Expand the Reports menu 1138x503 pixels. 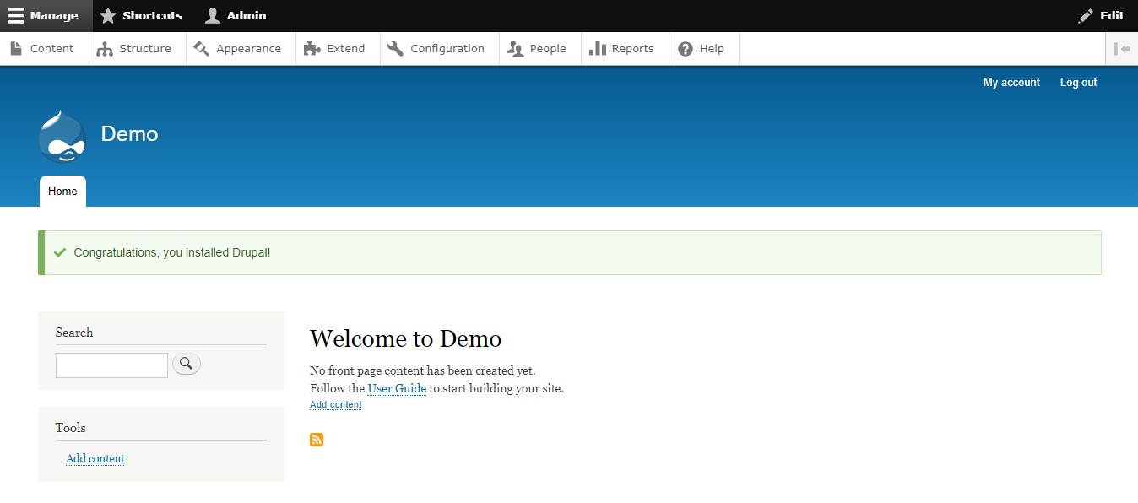coord(622,49)
